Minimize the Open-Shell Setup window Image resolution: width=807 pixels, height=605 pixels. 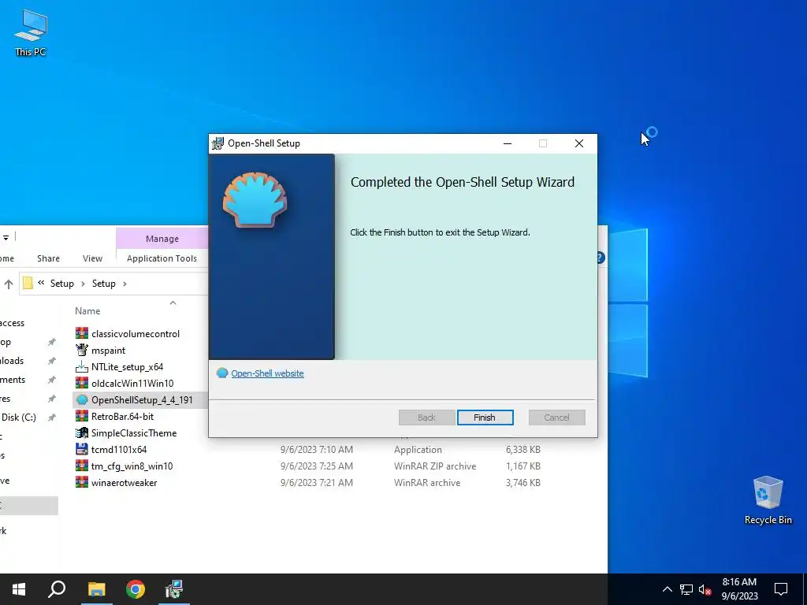click(x=508, y=143)
